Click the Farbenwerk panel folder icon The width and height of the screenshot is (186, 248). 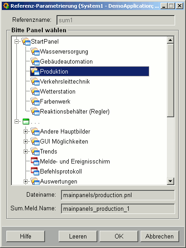coord(35,101)
